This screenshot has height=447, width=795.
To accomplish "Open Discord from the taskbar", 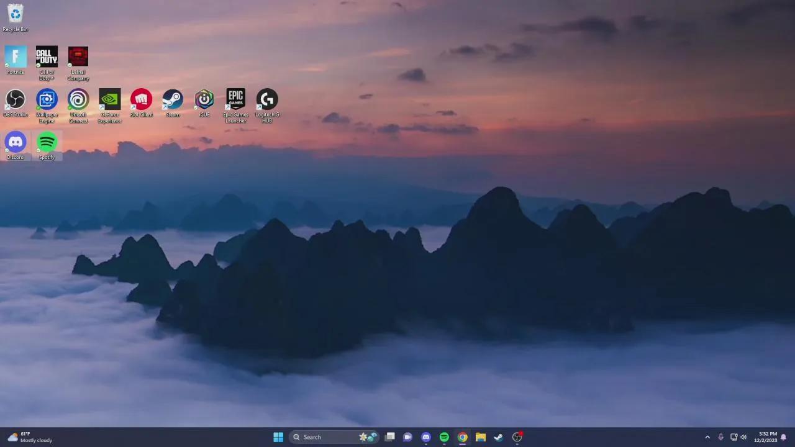I will click(426, 437).
